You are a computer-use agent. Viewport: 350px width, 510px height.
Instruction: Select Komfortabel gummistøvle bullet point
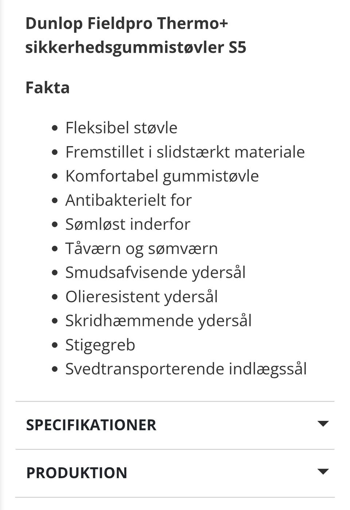click(163, 176)
